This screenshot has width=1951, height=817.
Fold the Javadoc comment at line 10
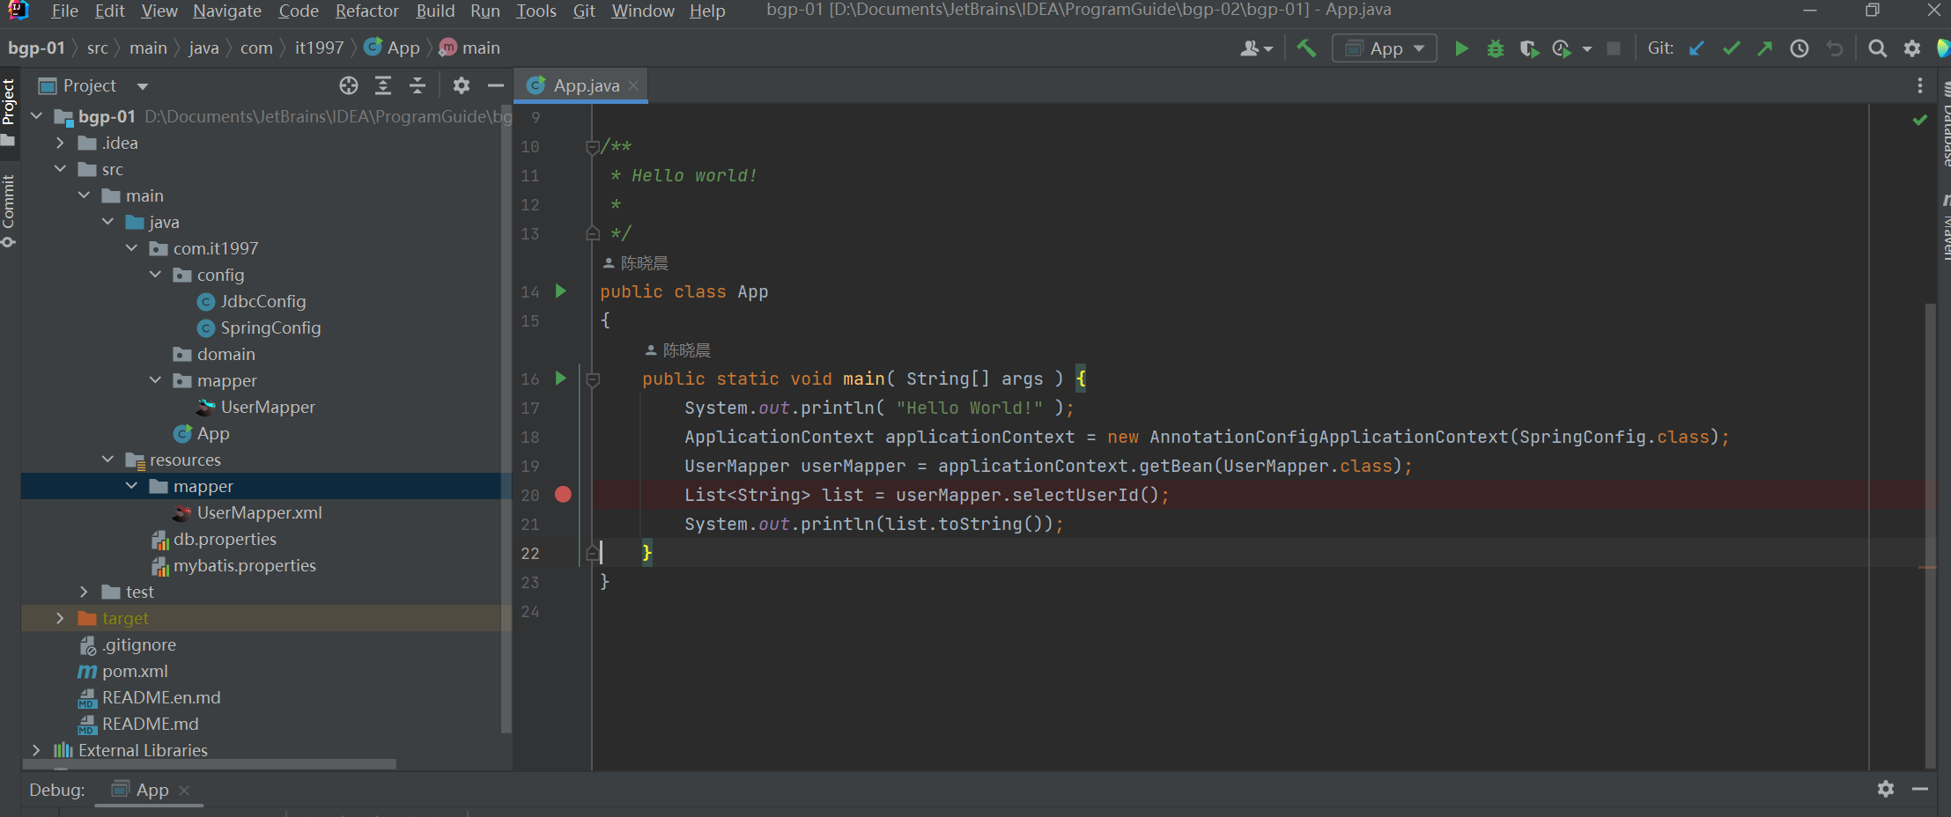(593, 147)
